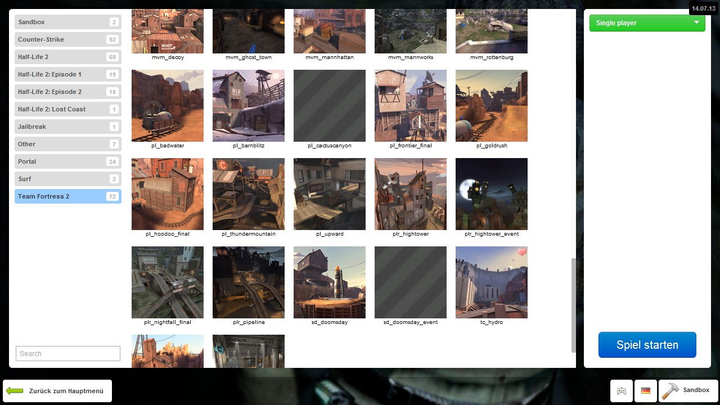Image resolution: width=720 pixels, height=405 pixels.
Task: Click the gamepad icon in bottom bar
Action: pos(622,391)
